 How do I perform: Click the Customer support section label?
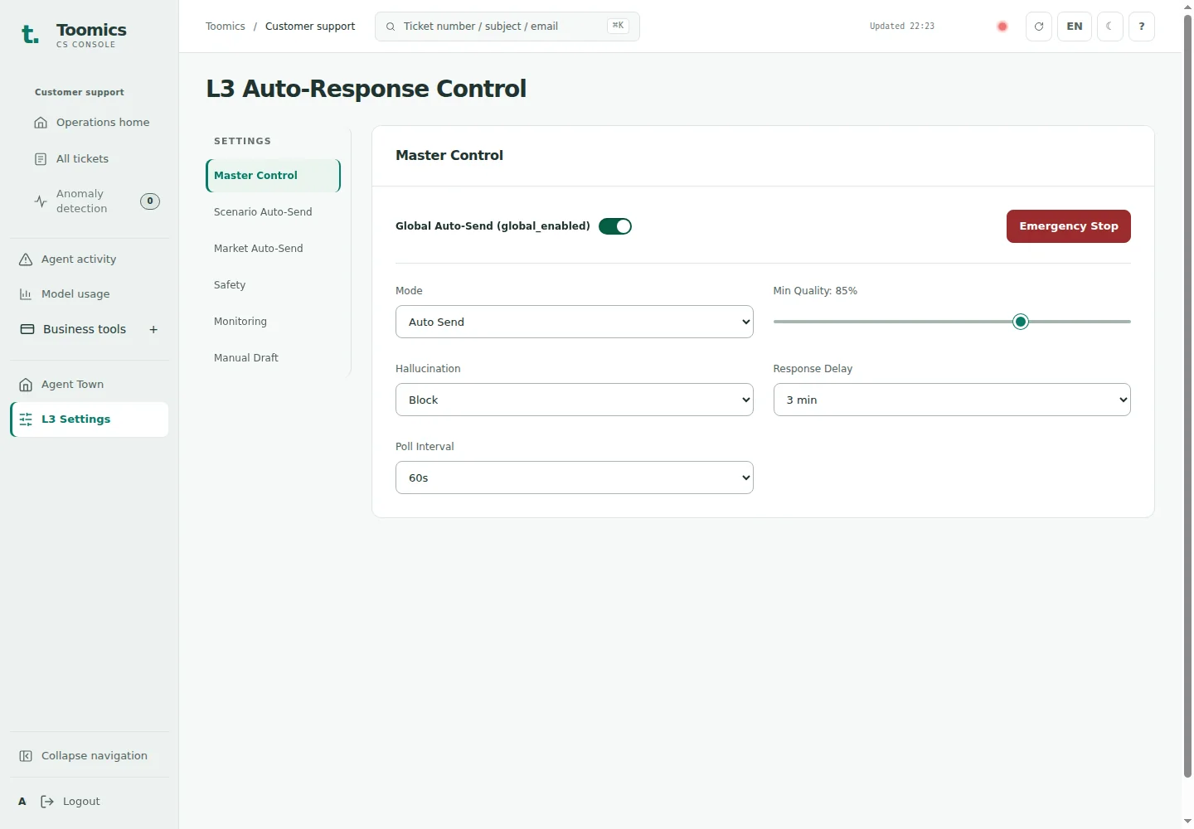coord(80,93)
